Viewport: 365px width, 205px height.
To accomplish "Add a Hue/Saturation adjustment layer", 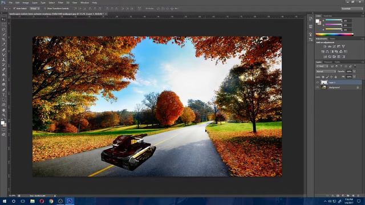I will coord(323,52).
